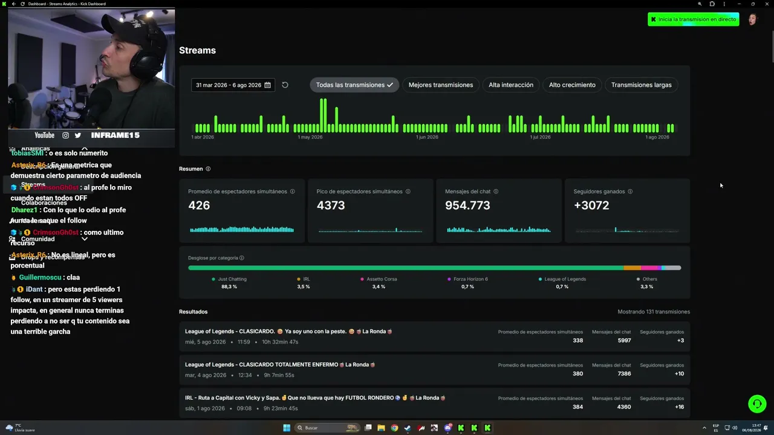The height and width of the screenshot is (435, 774).
Task: Expand the Comunidad sidebar section chevron
Action: click(85, 239)
